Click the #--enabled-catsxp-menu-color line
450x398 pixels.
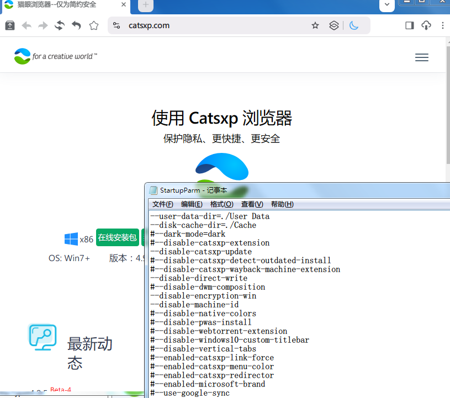tap(212, 367)
